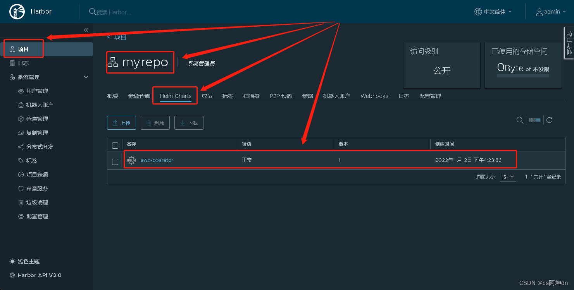574x290 pixels.
Task: Open the 事件日志 side panel tab
Action: click(569, 43)
